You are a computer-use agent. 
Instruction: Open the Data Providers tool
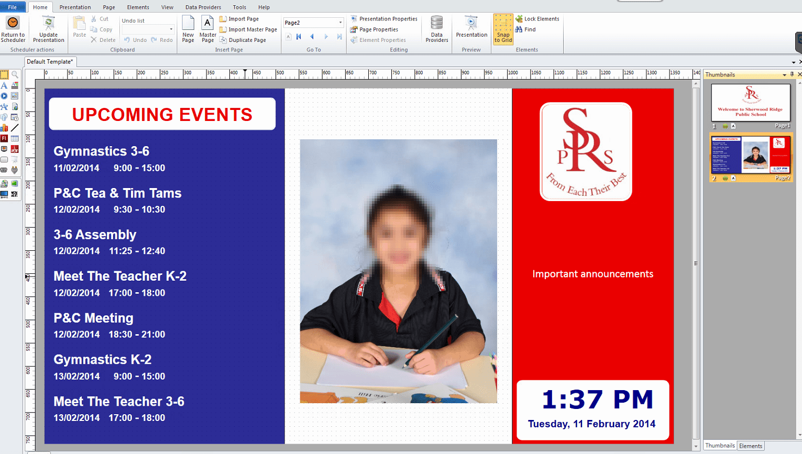[x=436, y=29]
